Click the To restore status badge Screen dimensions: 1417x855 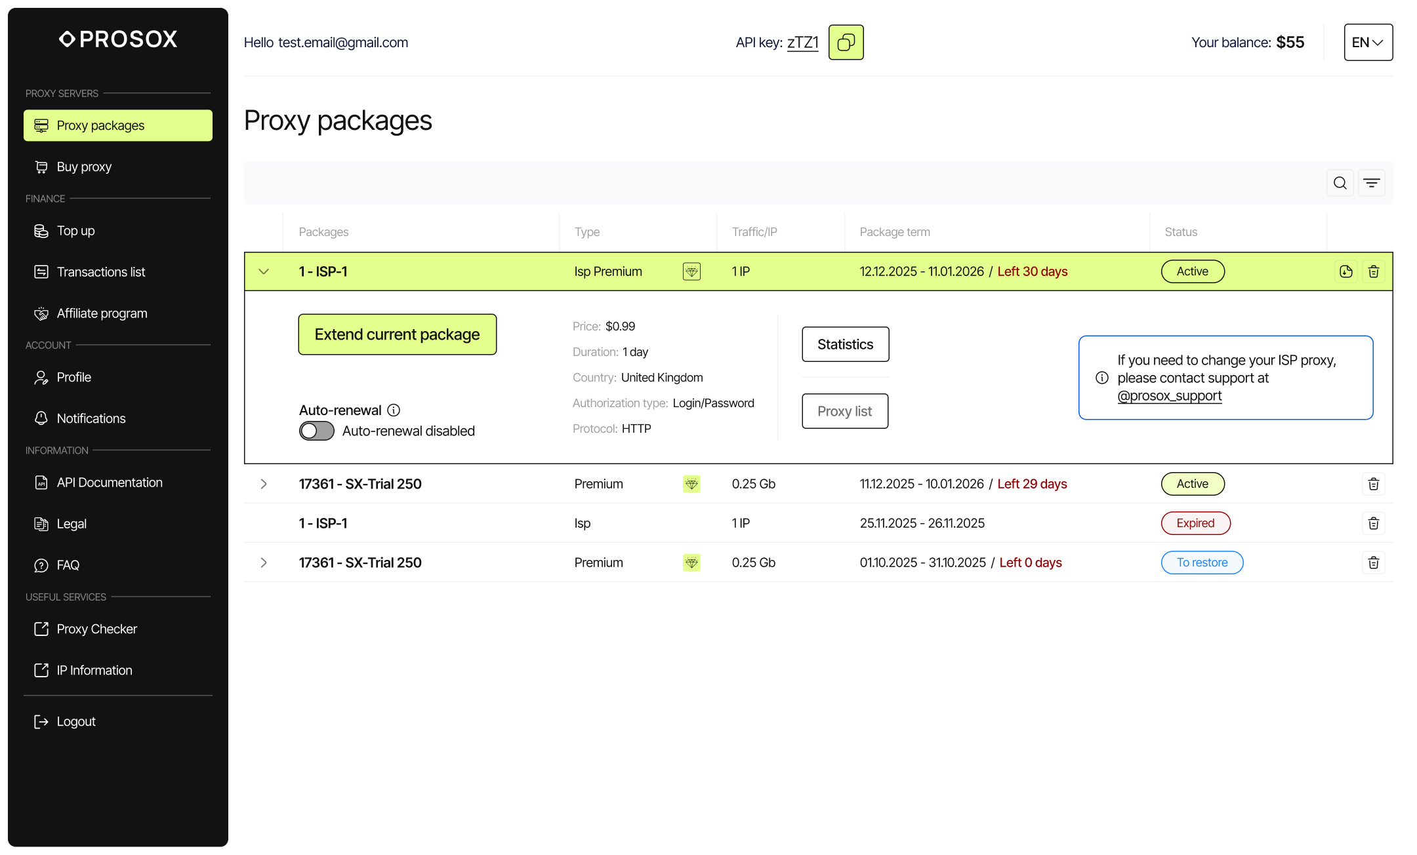[1201, 563]
